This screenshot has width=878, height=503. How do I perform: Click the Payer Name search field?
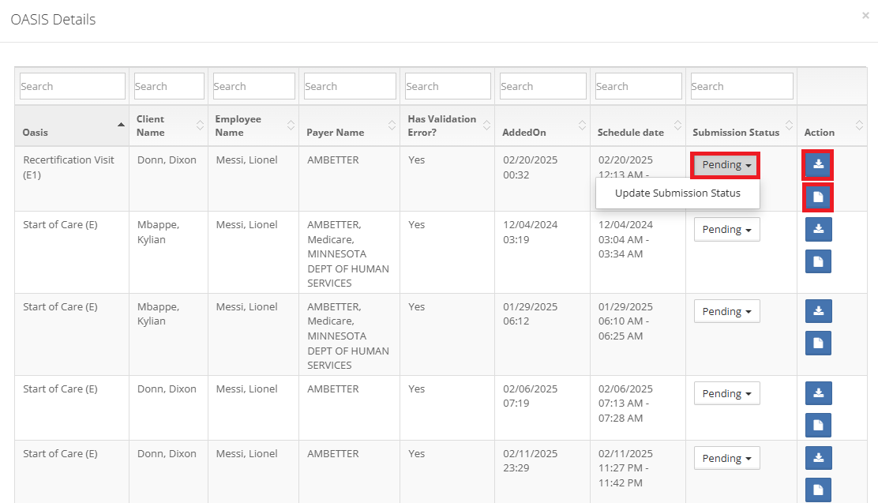pyautogui.click(x=350, y=86)
